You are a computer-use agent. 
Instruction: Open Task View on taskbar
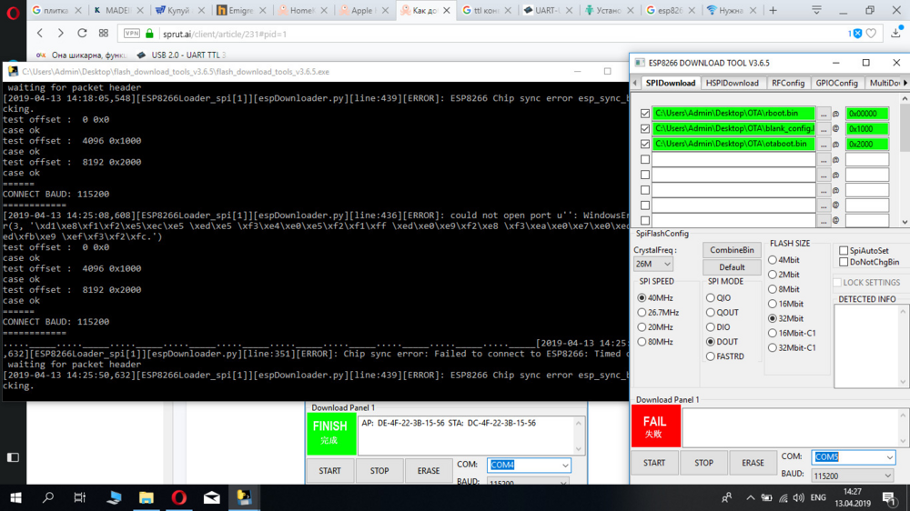click(x=80, y=497)
